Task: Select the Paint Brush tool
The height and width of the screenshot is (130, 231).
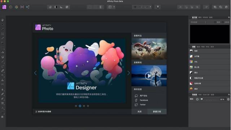Action: pyautogui.click(x=3, y=62)
